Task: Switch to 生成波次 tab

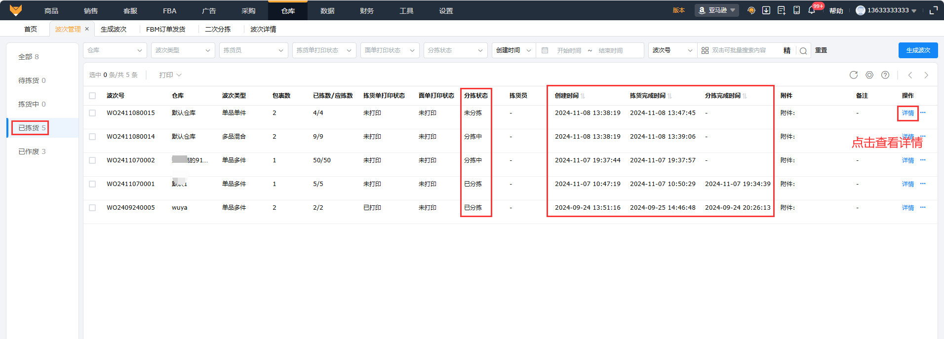Action: point(114,29)
